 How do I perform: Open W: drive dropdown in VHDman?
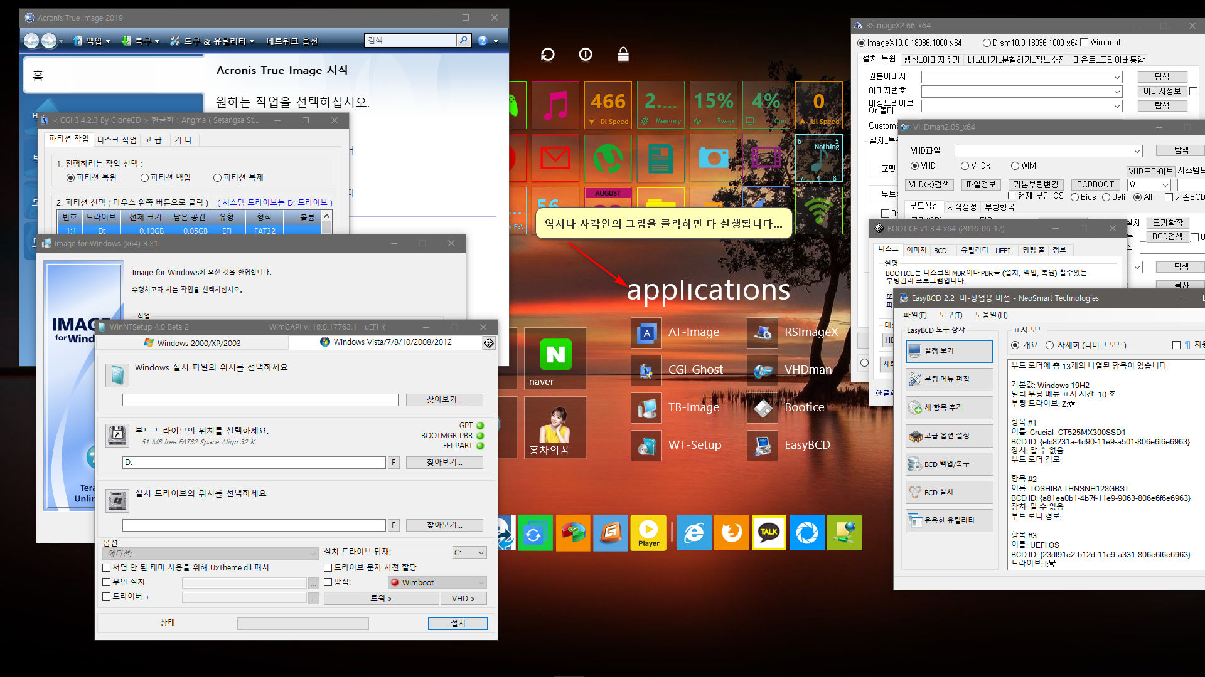point(1149,185)
